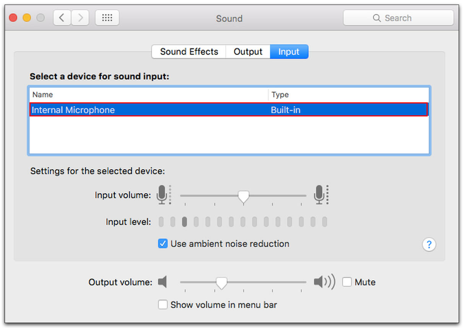Click the loud output speaker icon
The image size is (464, 328).
click(324, 282)
